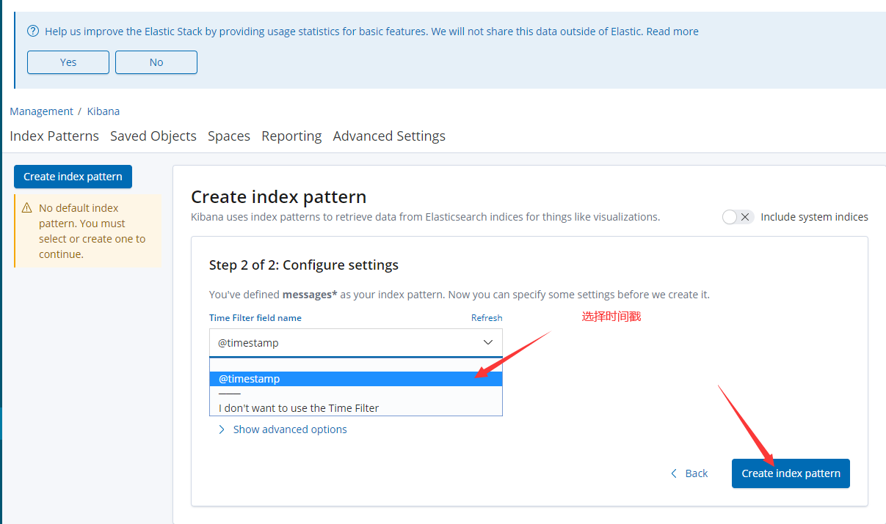Expand Show advanced options
Viewport: 886px width, 524px height.
(x=283, y=429)
